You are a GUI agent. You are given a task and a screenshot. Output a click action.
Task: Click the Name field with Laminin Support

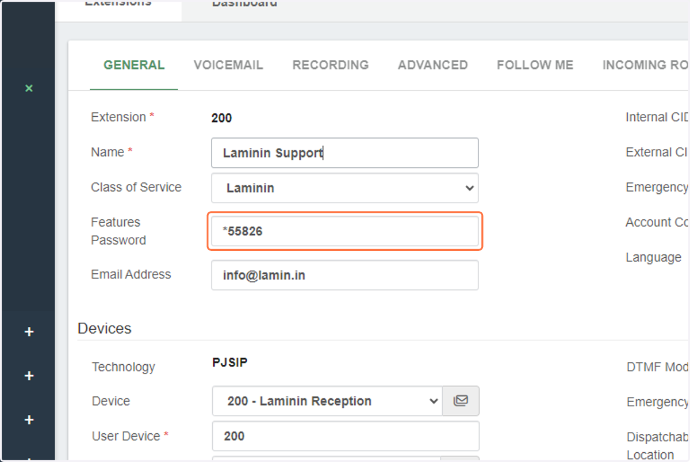click(x=345, y=153)
